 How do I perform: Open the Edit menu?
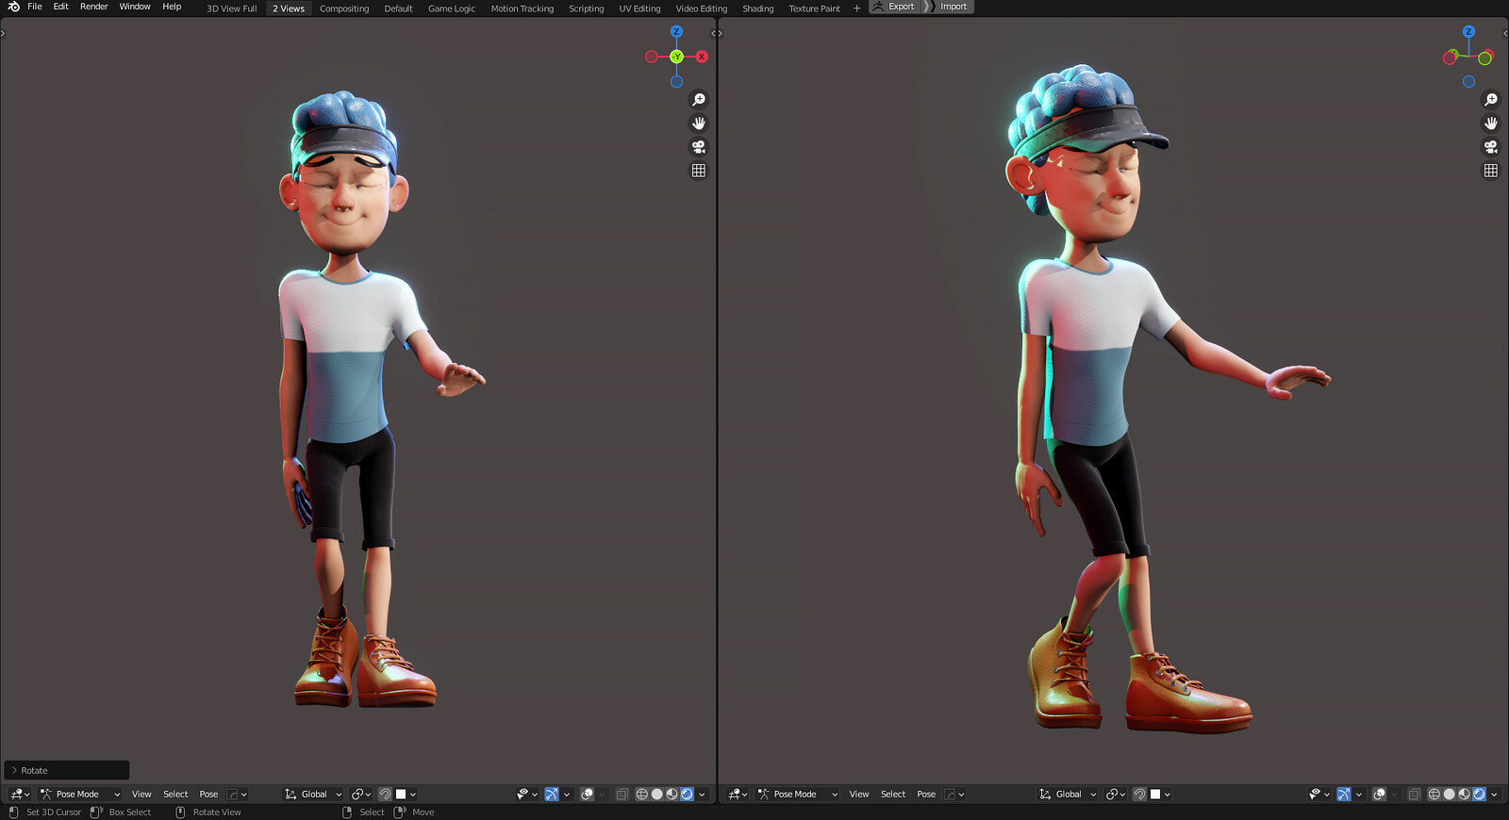click(x=60, y=7)
